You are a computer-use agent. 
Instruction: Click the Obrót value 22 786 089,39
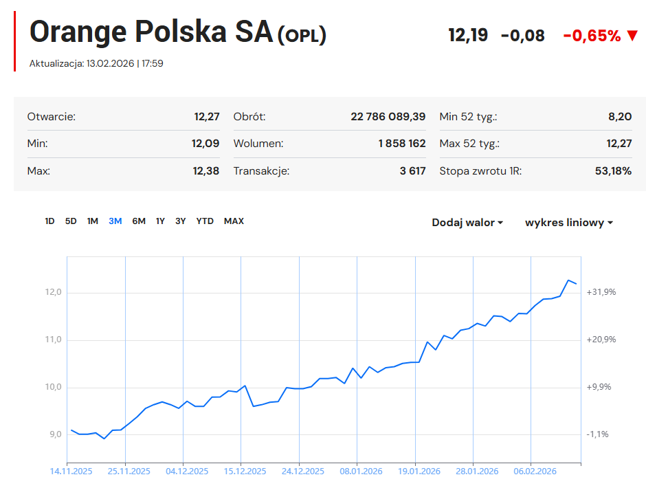(x=388, y=117)
